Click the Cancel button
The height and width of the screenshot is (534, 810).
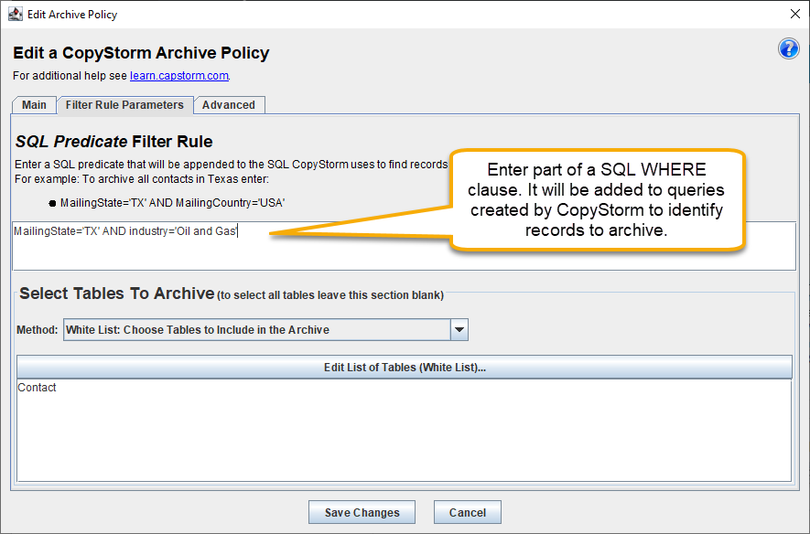[x=468, y=512]
